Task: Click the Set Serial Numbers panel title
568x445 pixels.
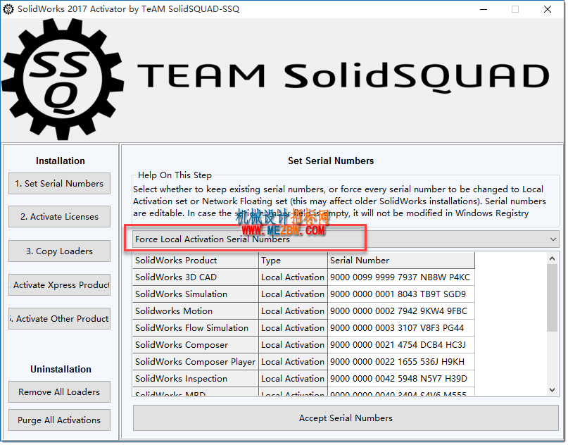Action: pyautogui.click(x=331, y=161)
